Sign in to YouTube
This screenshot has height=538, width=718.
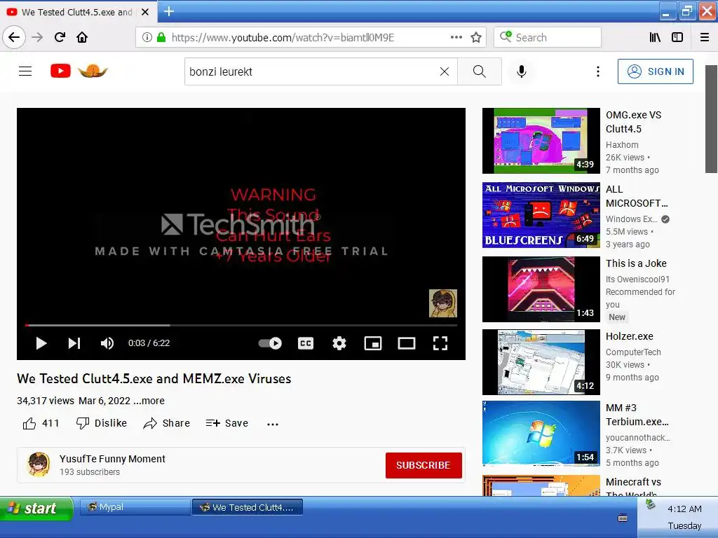[656, 71]
